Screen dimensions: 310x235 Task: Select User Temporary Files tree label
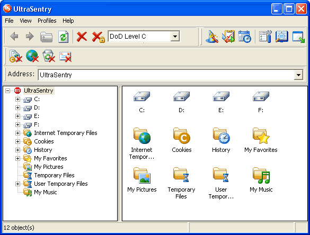pos(61,184)
